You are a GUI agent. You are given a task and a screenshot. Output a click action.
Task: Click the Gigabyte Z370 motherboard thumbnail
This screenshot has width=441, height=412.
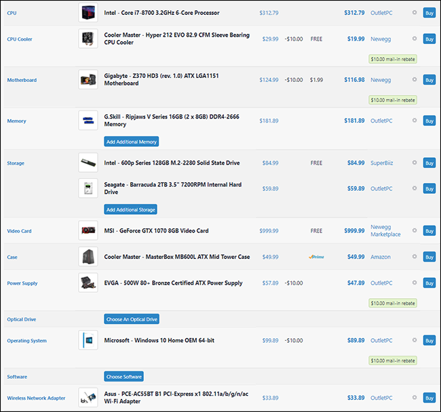pyautogui.click(x=88, y=79)
